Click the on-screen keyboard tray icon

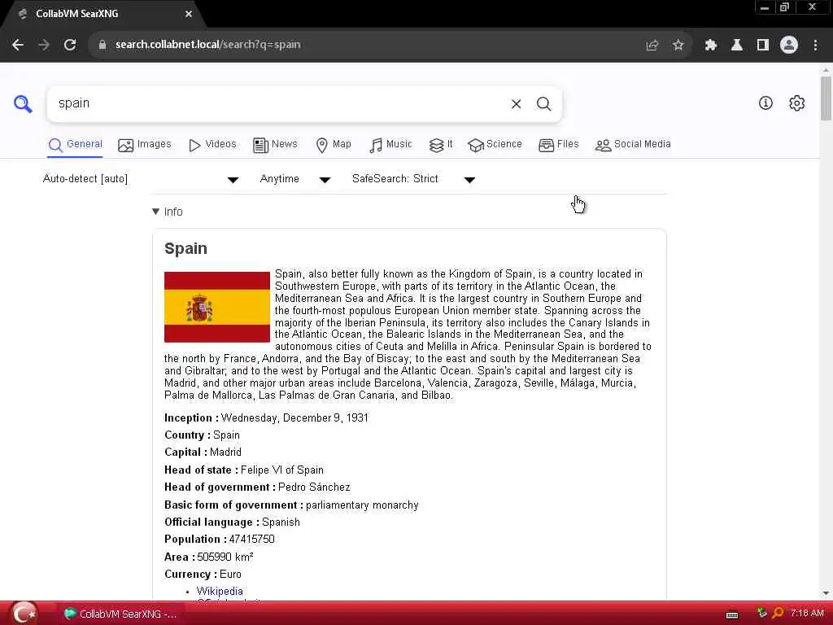[732, 615]
